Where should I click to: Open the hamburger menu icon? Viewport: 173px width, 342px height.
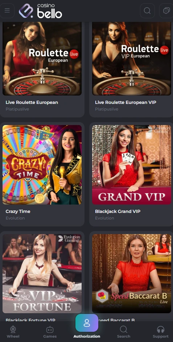(x=7, y=11)
